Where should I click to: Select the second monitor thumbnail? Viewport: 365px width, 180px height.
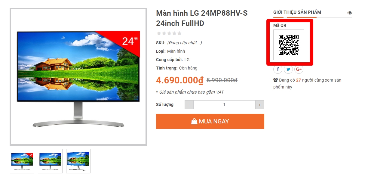(50, 161)
